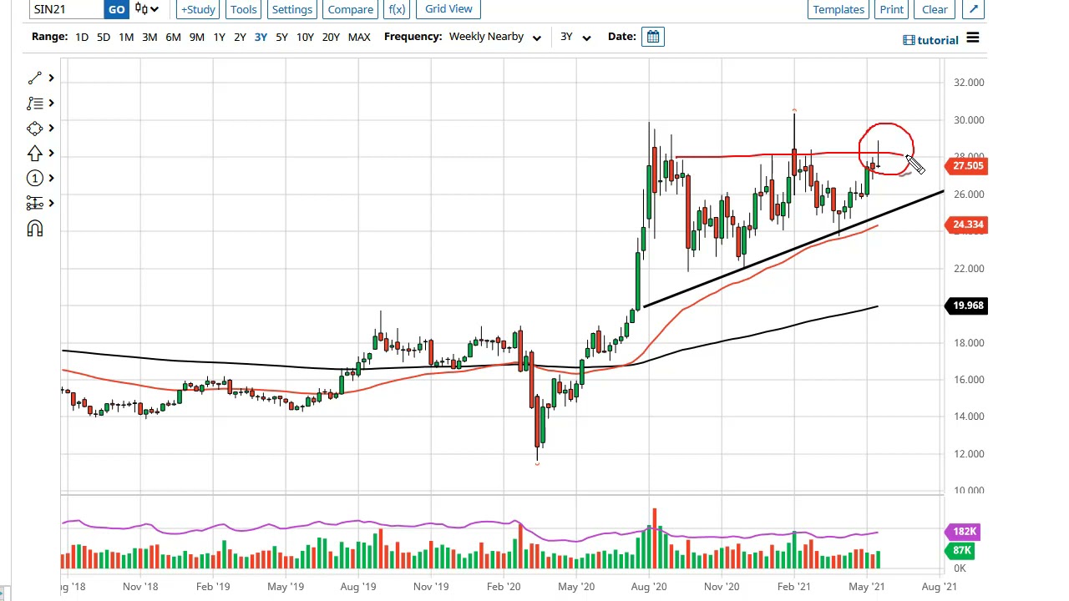Open the 3Y period dropdown

[x=575, y=37]
